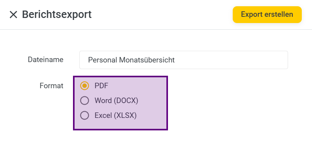Place cursor on the word Personal in filename
The width and height of the screenshot is (312, 146).
coord(102,60)
